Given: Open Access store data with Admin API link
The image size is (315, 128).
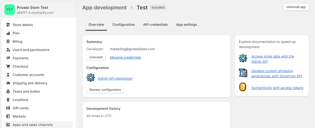Looking at the screenshot, I should coord(273,59).
